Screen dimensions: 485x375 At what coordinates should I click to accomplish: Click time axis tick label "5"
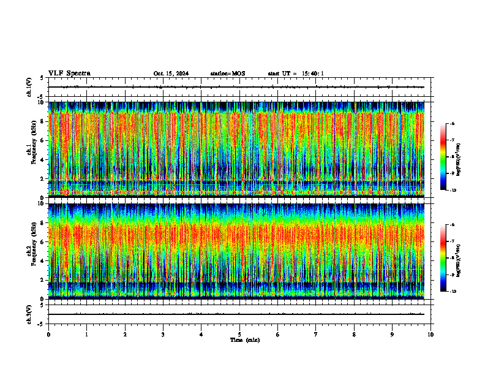point(239,335)
